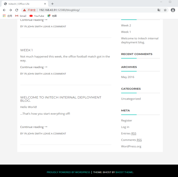The image size is (178, 177).
Task: Click the Hello World! paragraph text
Action: (x=29, y=107)
